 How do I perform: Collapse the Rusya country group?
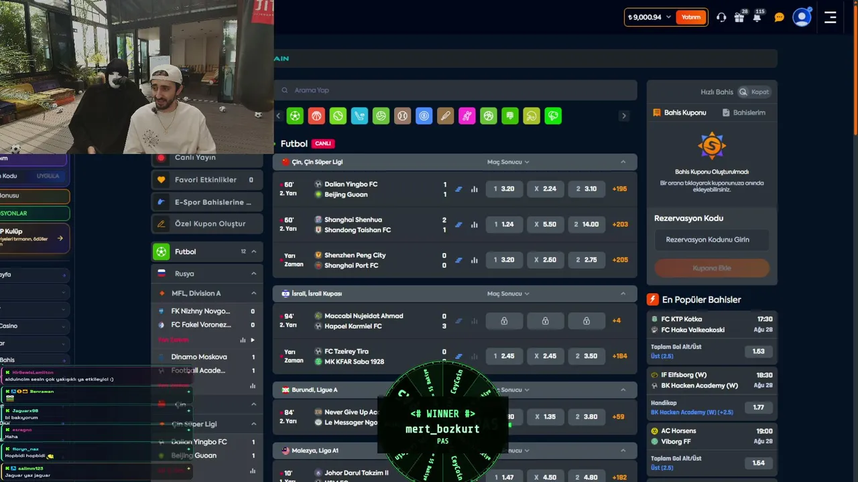pos(254,274)
